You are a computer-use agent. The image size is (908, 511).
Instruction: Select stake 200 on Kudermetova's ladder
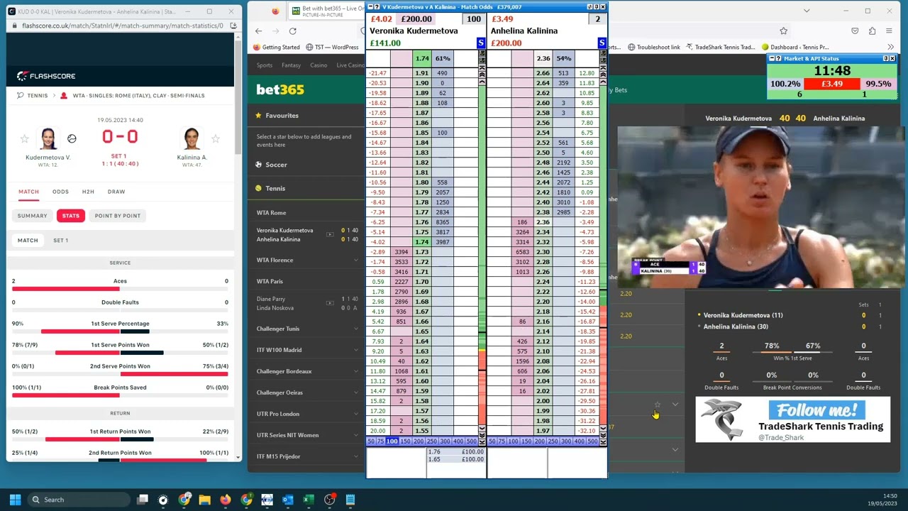tap(419, 441)
